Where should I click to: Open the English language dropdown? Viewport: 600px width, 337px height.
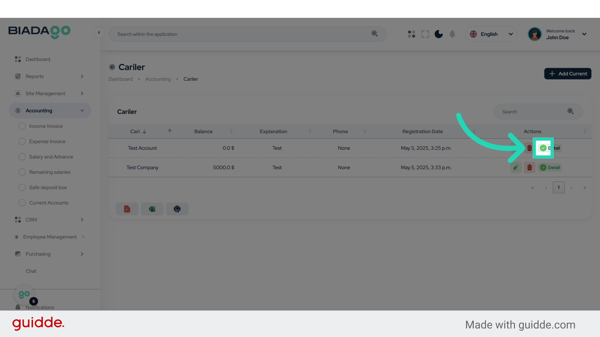(x=491, y=34)
